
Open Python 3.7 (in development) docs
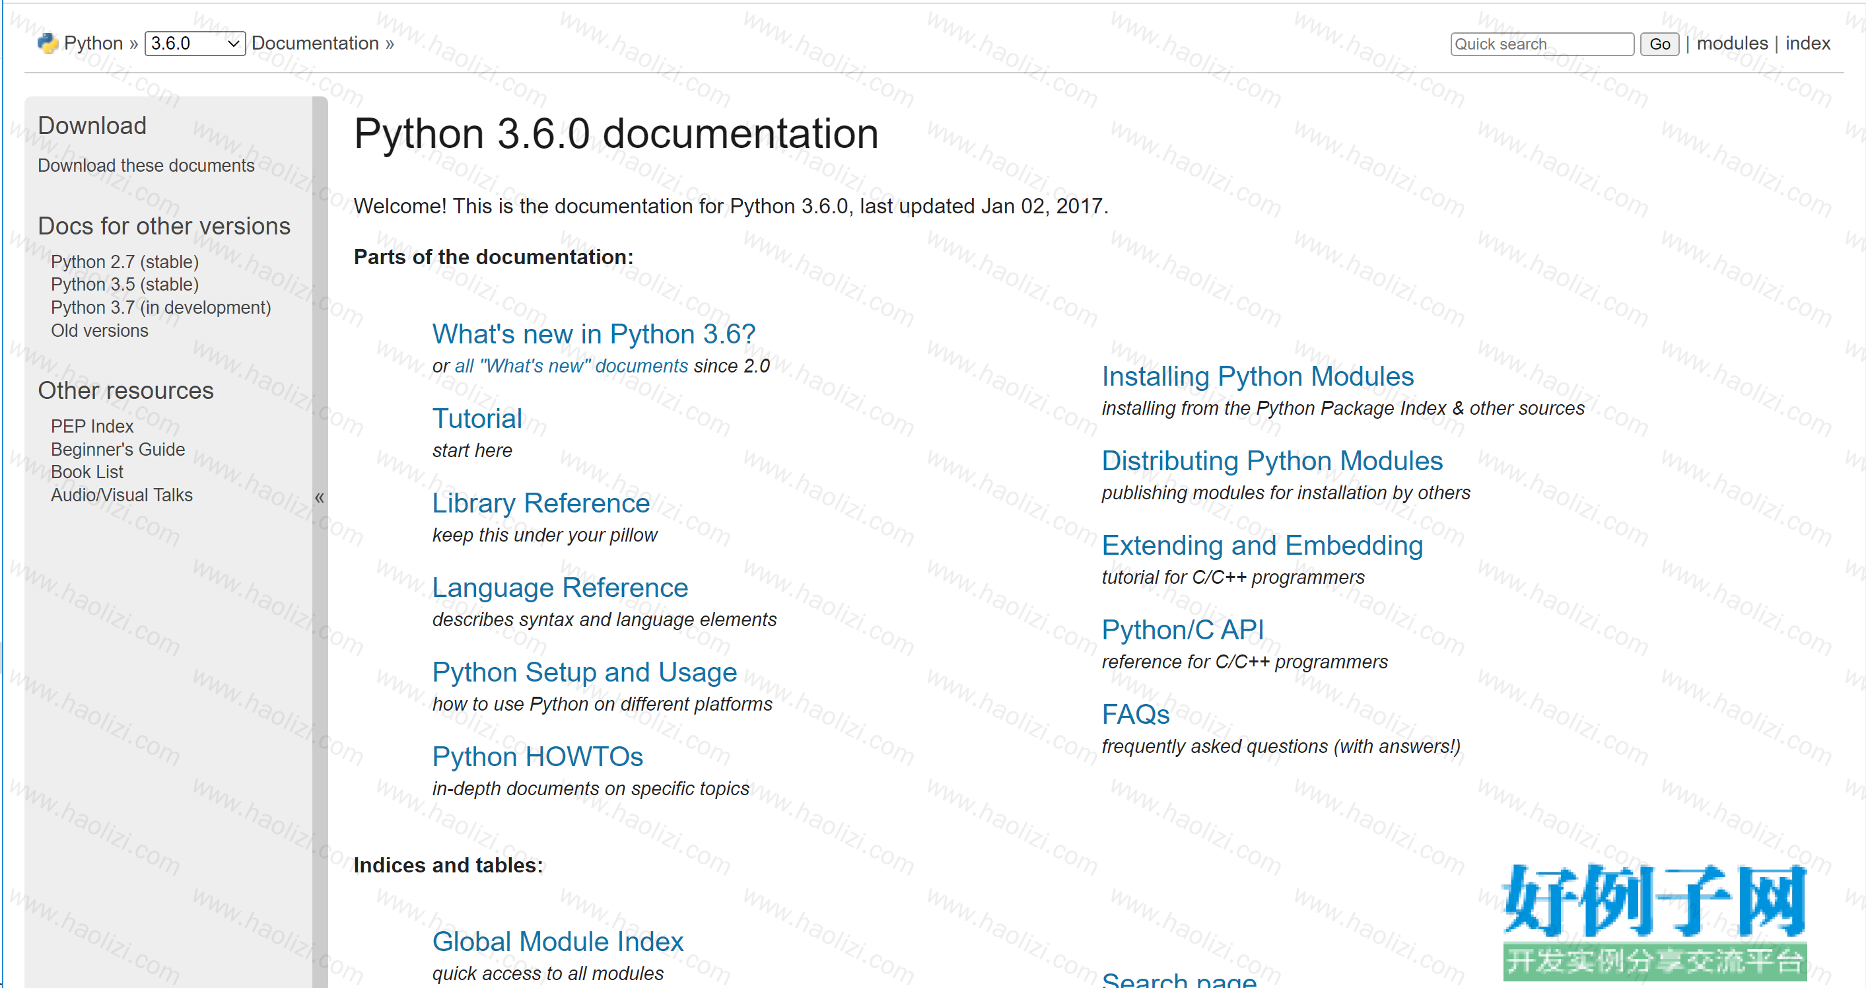(x=161, y=308)
